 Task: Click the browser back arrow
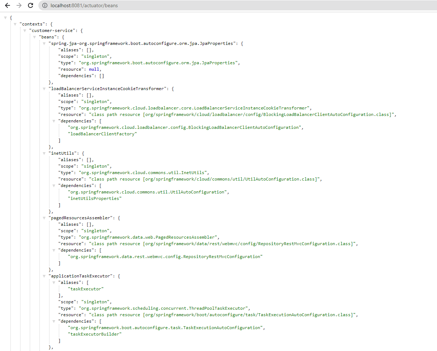pyautogui.click(x=7, y=5)
